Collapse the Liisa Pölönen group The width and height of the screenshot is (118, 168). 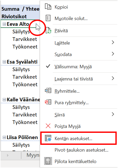point(4,138)
